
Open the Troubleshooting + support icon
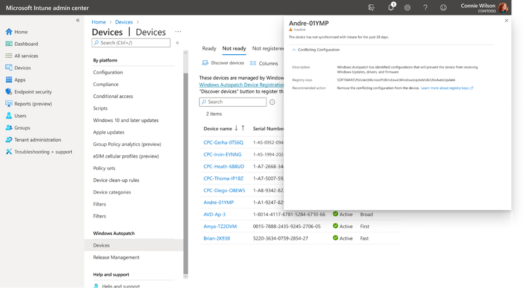pyautogui.click(x=8, y=151)
